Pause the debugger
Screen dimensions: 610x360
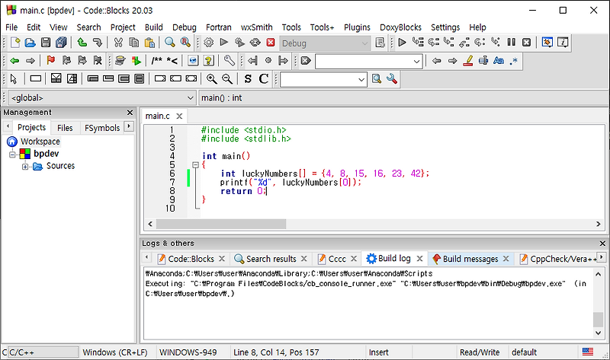tap(511, 43)
